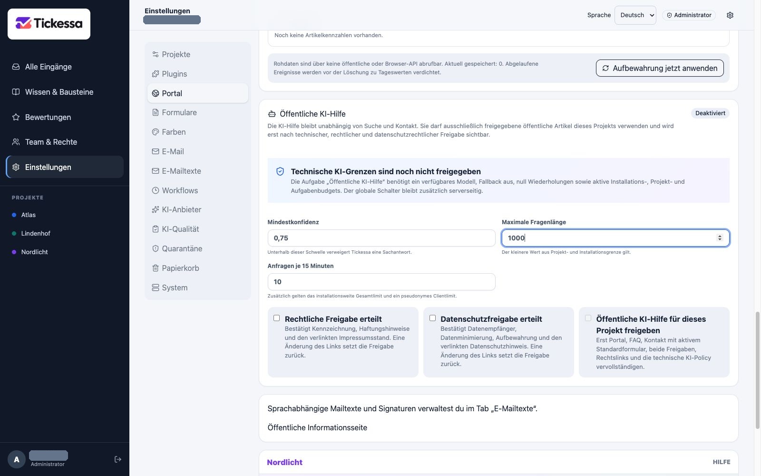Open the Sprache Deutsch dropdown
Screen dimensions: 761x476
[x=635, y=15]
